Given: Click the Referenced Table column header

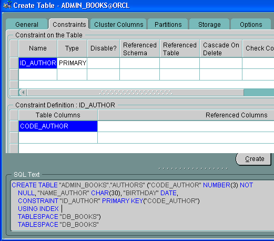Looking at the screenshot, I should tap(180, 48).
